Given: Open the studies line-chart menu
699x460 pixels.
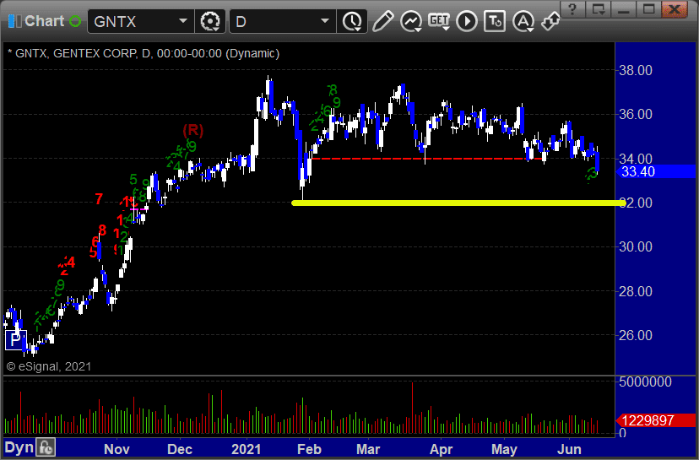Looking at the screenshot, I should point(410,21).
